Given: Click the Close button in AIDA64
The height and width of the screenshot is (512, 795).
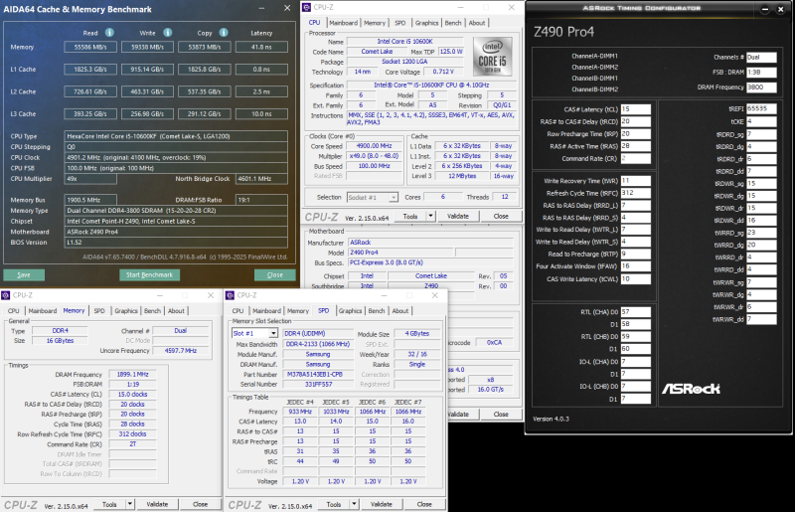Looking at the screenshot, I should pyautogui.click(x=275, y=275).
